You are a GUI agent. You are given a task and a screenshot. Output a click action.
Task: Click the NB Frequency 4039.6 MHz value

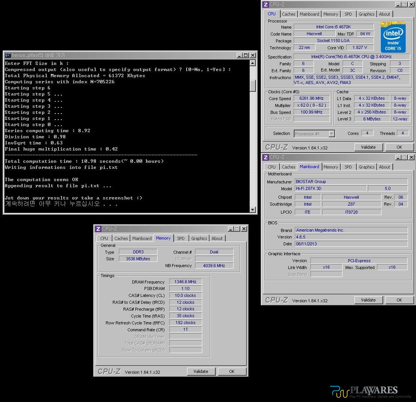[x=214, y=266]
